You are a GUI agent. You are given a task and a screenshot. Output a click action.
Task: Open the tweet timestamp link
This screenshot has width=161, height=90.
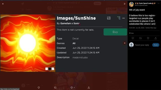(137, 28)
